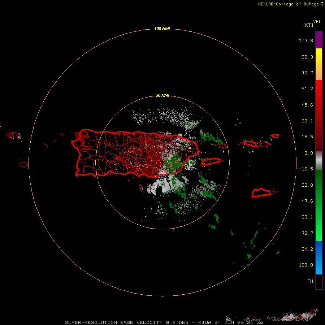
Task: Click the gray near-zero segment of the color bar
Action: click(x=319, y=160)
